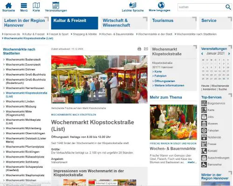233x186 pixels.
Task: Open Wochenmärkte nach Stadtteilen category label
Action: 74,115
